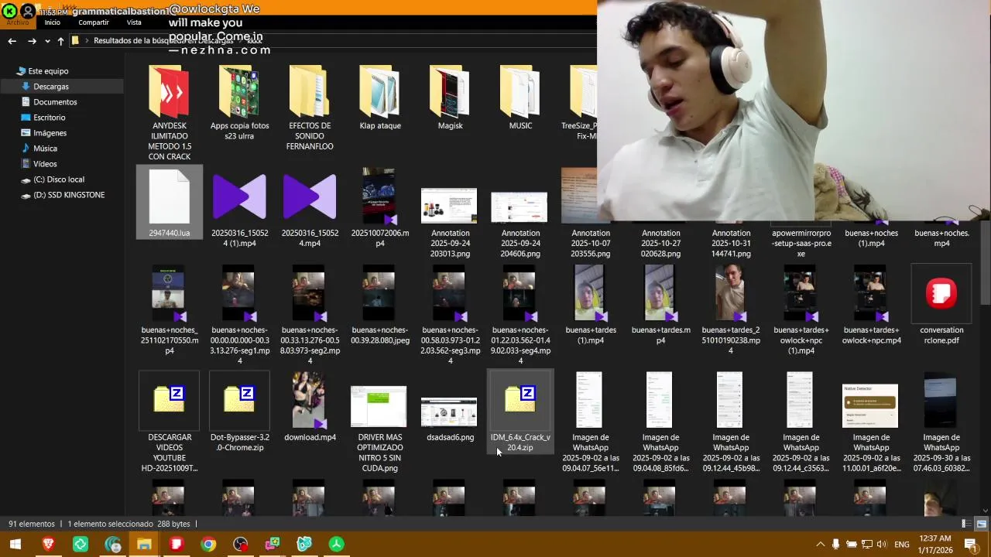Select DRIVER MAS OPTIMIZADO NITRO 5 image
This screenshot has width=991, height=557.
[x=379, y=429]
